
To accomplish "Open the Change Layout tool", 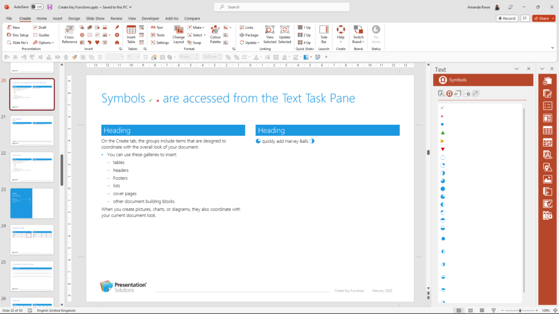I will [x=179, y=34].
